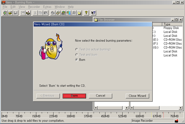The height and width of the screenshot is (124, 185).
Task: Open the Recorder menu
Action: 34,7
